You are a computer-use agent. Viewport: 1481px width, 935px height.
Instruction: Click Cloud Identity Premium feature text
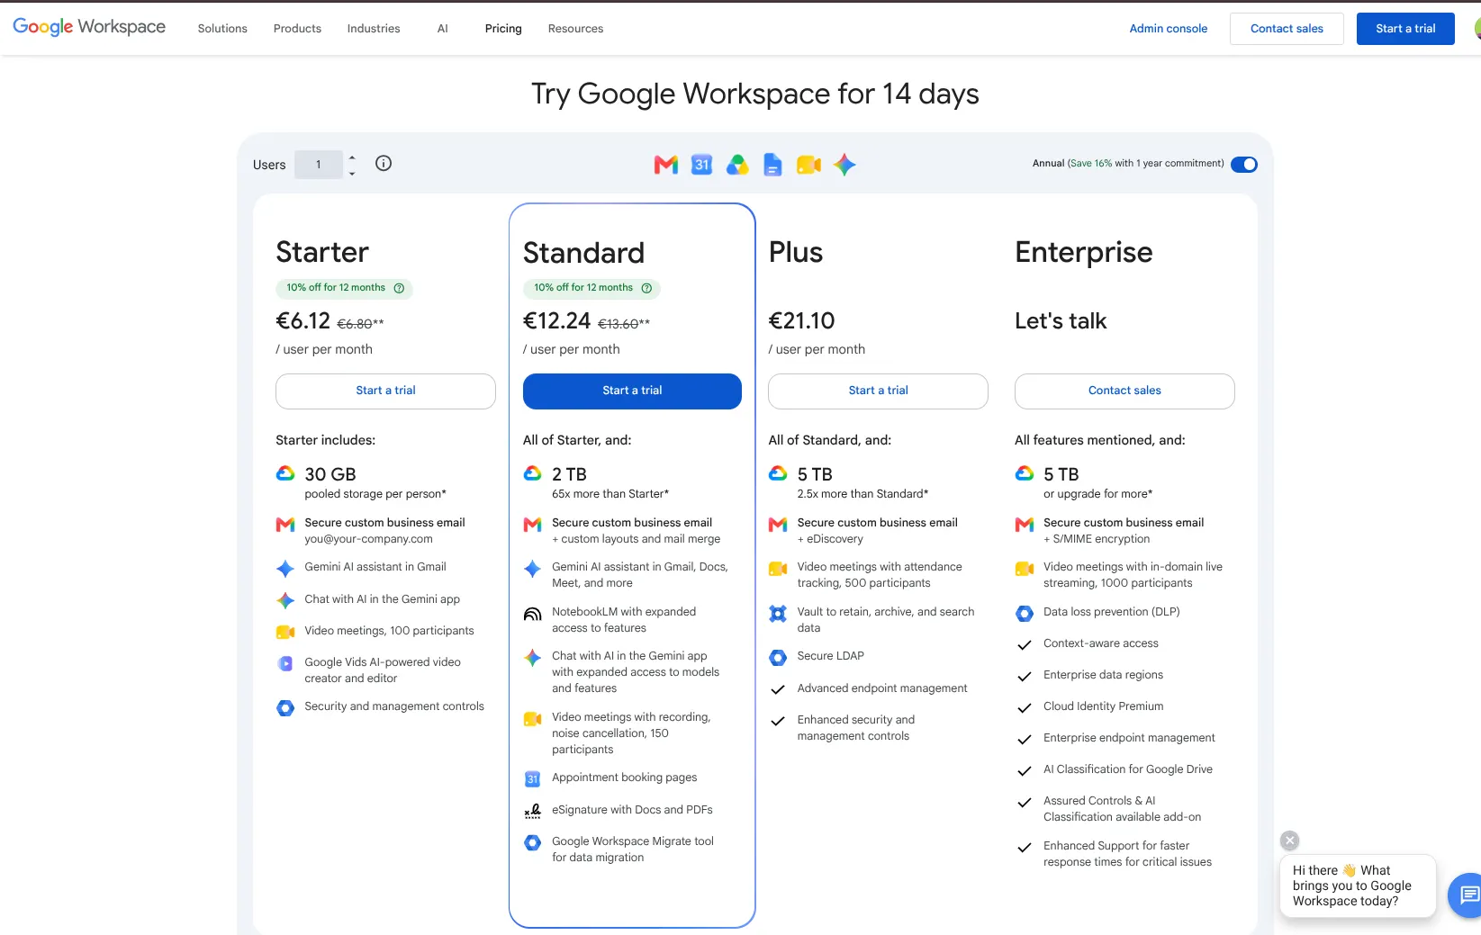pyautogui.click(x=1104, y=706)
